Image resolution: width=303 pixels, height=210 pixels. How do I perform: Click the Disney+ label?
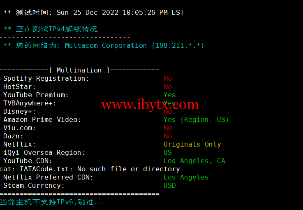(x=19, y=112)
